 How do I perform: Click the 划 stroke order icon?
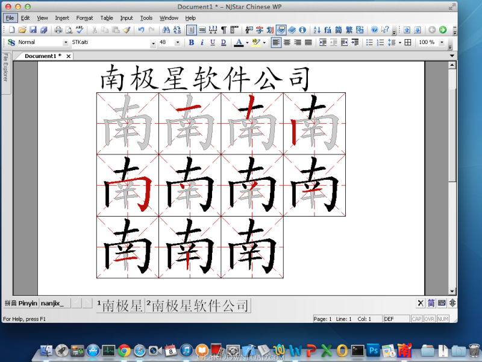[270, 30]
